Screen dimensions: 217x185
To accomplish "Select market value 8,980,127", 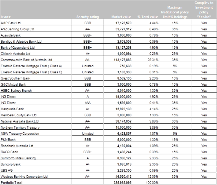I will [124, 158].
